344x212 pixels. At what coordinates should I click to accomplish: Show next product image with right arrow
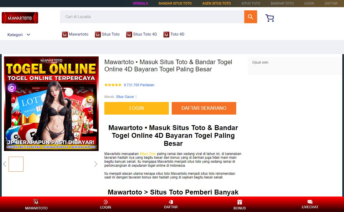96,164
